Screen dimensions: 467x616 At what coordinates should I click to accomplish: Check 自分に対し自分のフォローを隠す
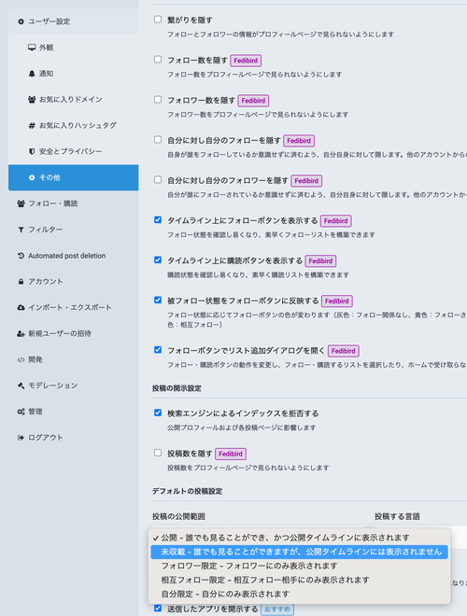(x=158, y=139)
